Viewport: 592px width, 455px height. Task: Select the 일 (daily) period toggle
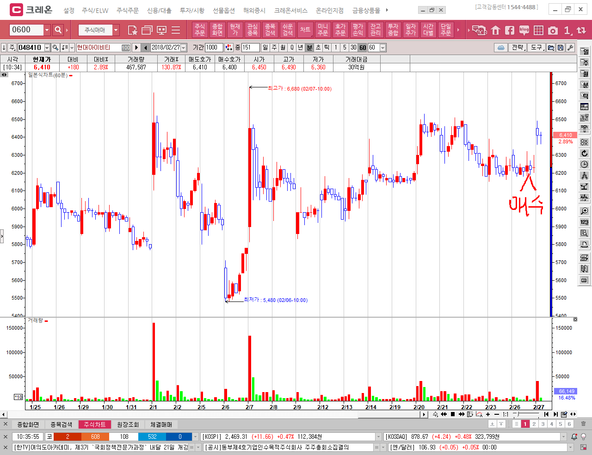pos(265,48)
